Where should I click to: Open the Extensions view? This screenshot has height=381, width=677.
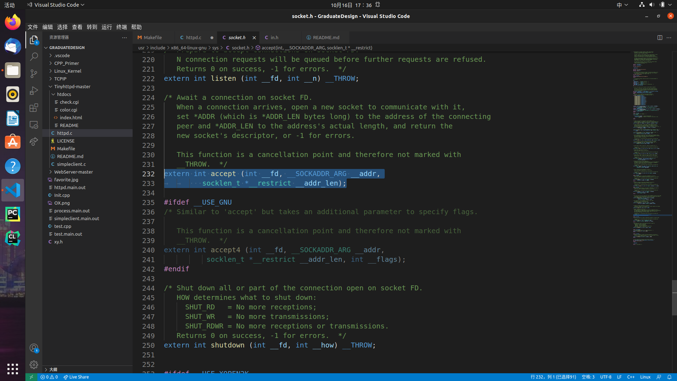34,108
